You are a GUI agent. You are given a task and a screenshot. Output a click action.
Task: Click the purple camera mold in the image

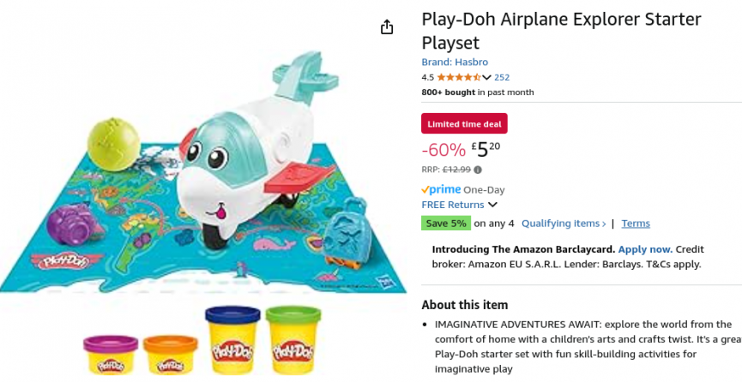(69, 226)
